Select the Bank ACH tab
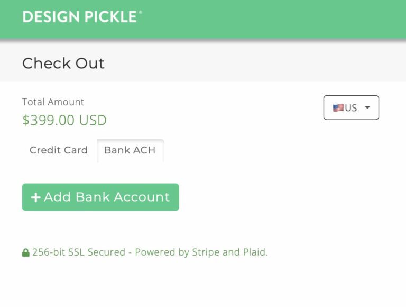 click(x=130, y=150)
